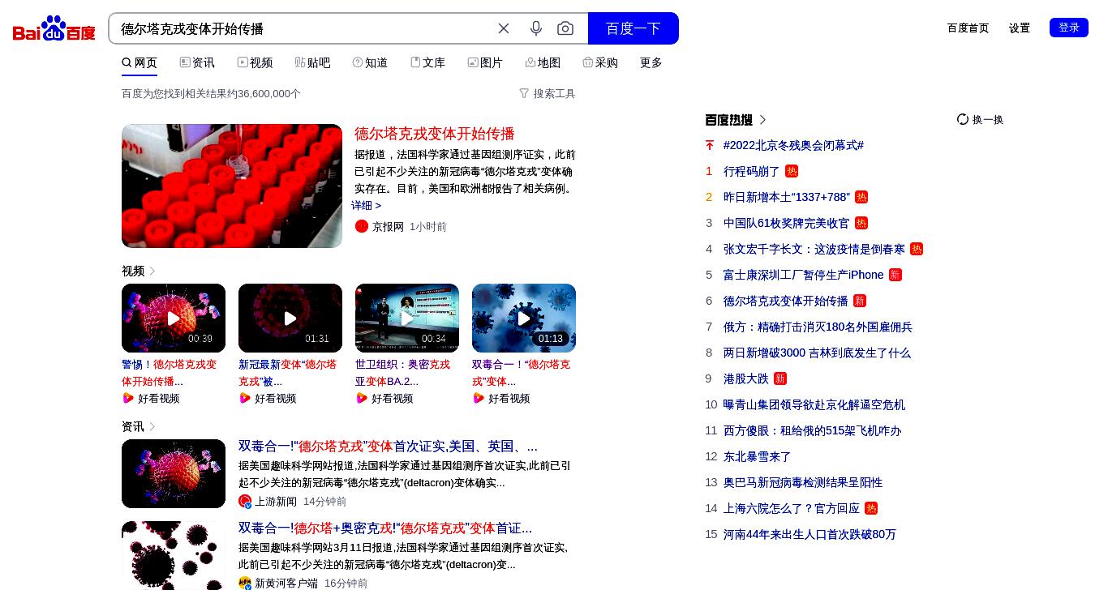This screenshot has height=590, width=1108.
Task: Open the 百度热搜 header
Action: tap(736, 119)
